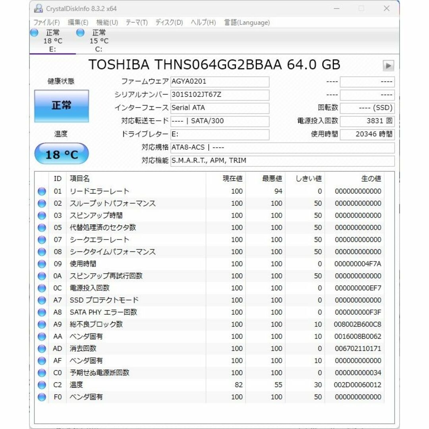Click the status icon for row 0A

click(42, 276)
